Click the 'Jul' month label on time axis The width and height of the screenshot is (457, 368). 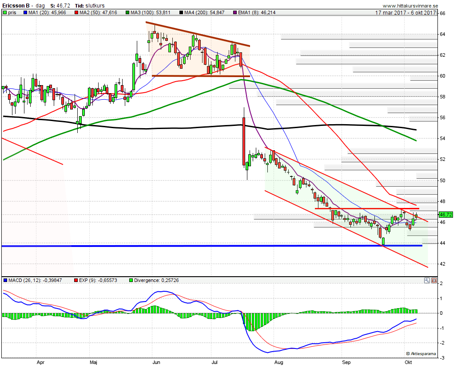tap(215, 363)
